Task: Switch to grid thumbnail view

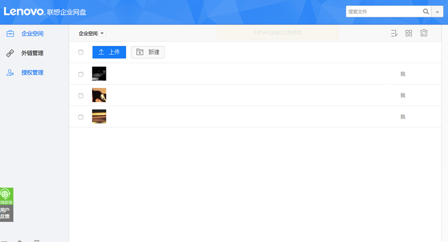Action: 409,33
